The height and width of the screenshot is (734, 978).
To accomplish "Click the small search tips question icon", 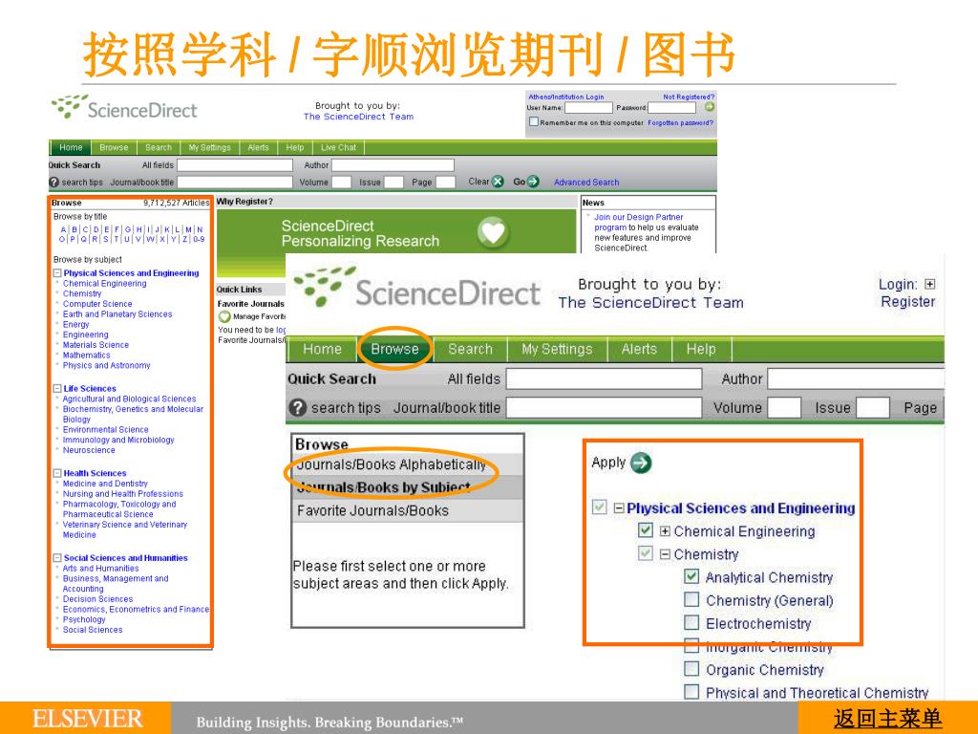I will [53, 183].
